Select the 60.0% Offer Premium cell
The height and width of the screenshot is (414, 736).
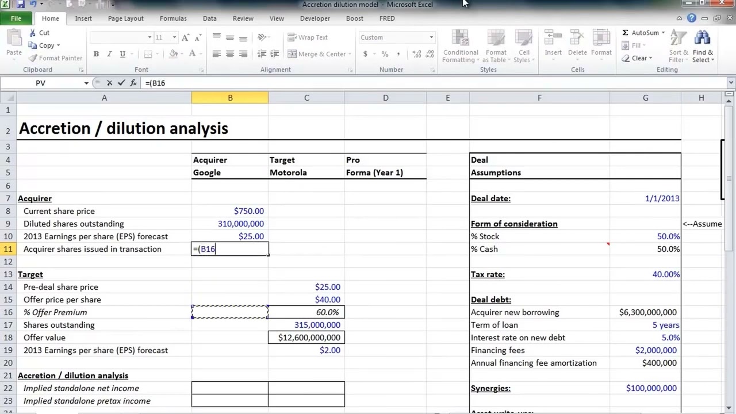click(306, 312)
